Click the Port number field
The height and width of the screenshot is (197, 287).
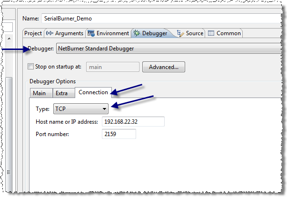(119, 134)
